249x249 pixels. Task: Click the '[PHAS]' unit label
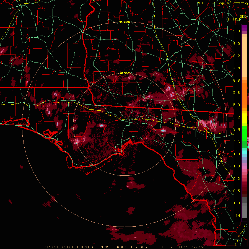pos(234,19)
